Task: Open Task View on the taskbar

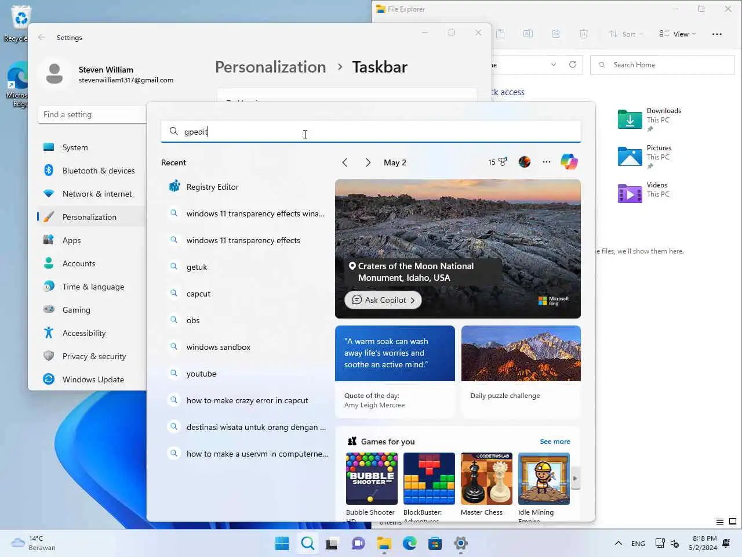Action: coord(332,544)
